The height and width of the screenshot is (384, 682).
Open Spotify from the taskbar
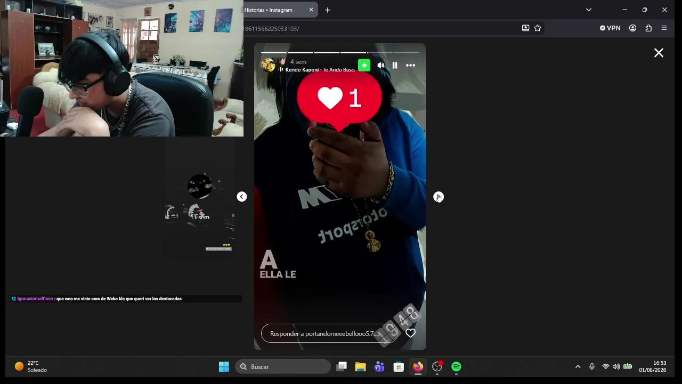pyautogui.click(x=456, y=366)
